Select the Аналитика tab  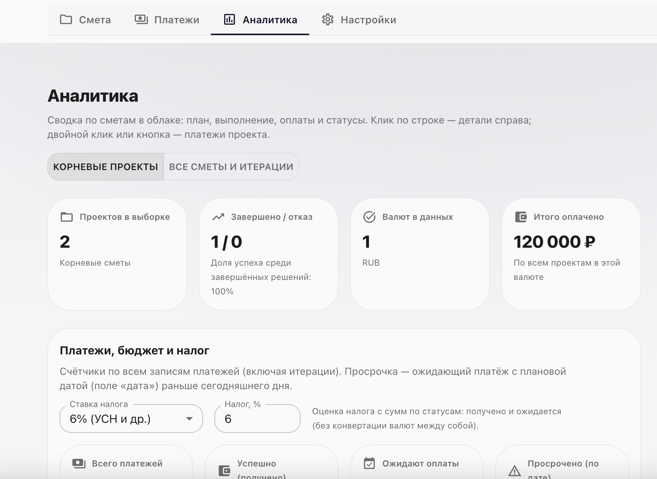(x=260, y=20)
